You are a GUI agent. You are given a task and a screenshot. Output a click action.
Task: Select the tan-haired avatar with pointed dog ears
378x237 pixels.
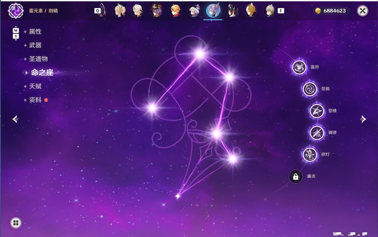(x=251, y=11)
